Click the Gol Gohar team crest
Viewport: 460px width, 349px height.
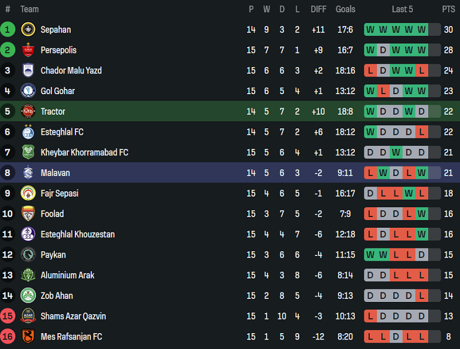pyautogui.click(x=28, y=91)
